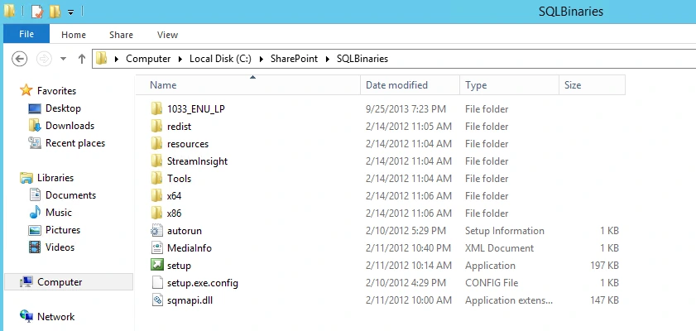Image resolution: width=696 pixels, height=331 pixels.
Task: Click the MediaInfo XML document icon
Action: (x=157, y=247)
